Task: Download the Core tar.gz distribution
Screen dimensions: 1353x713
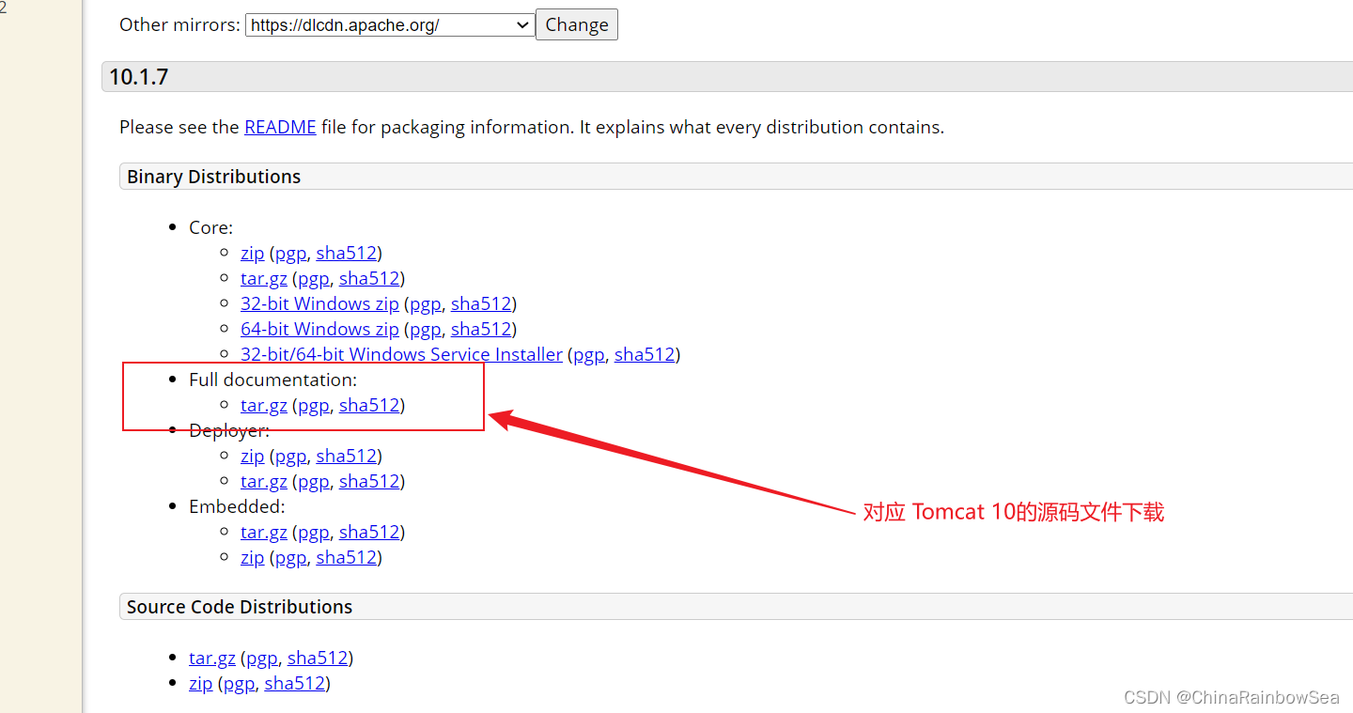Action: (x=264, y=278)
